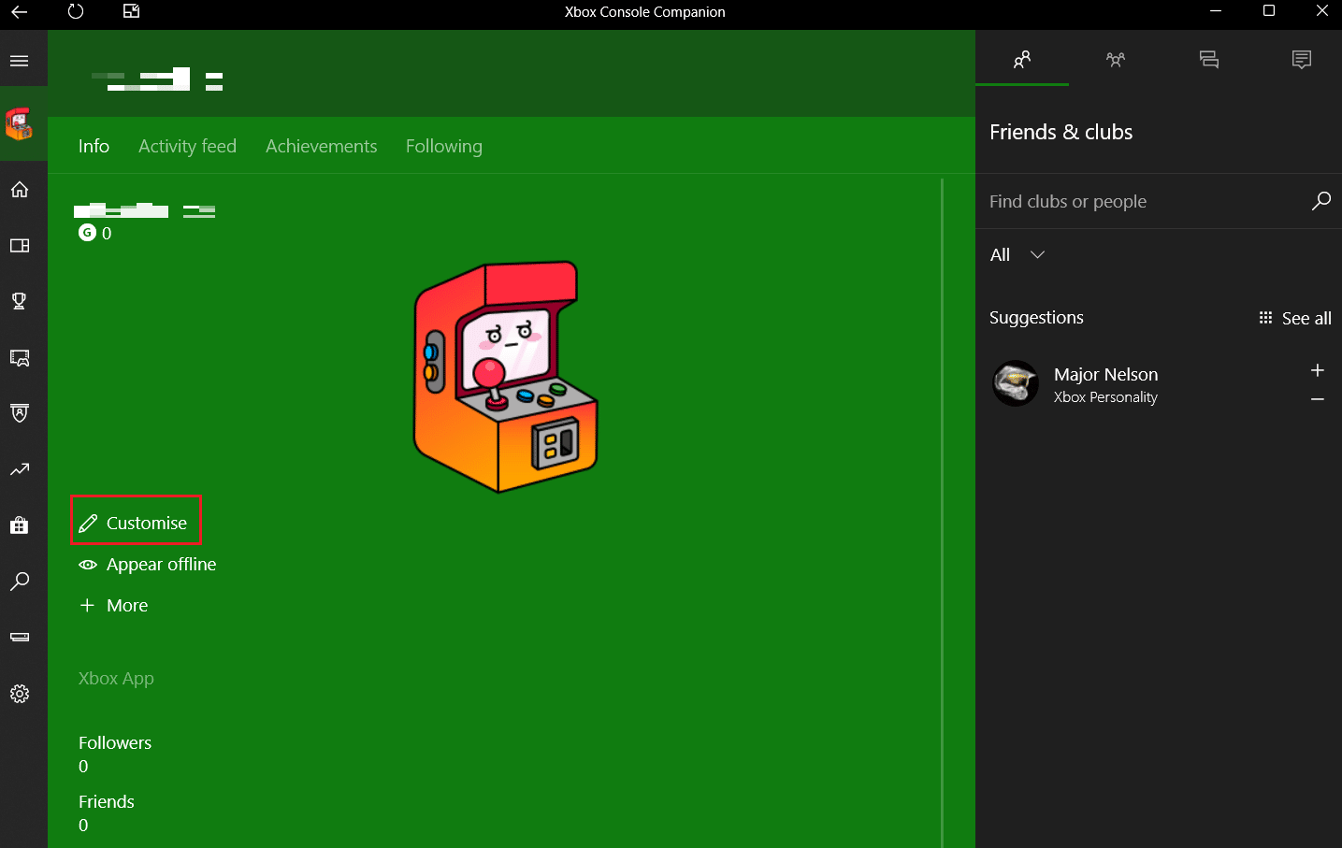Open Search magnifier in sidebar

20,582
